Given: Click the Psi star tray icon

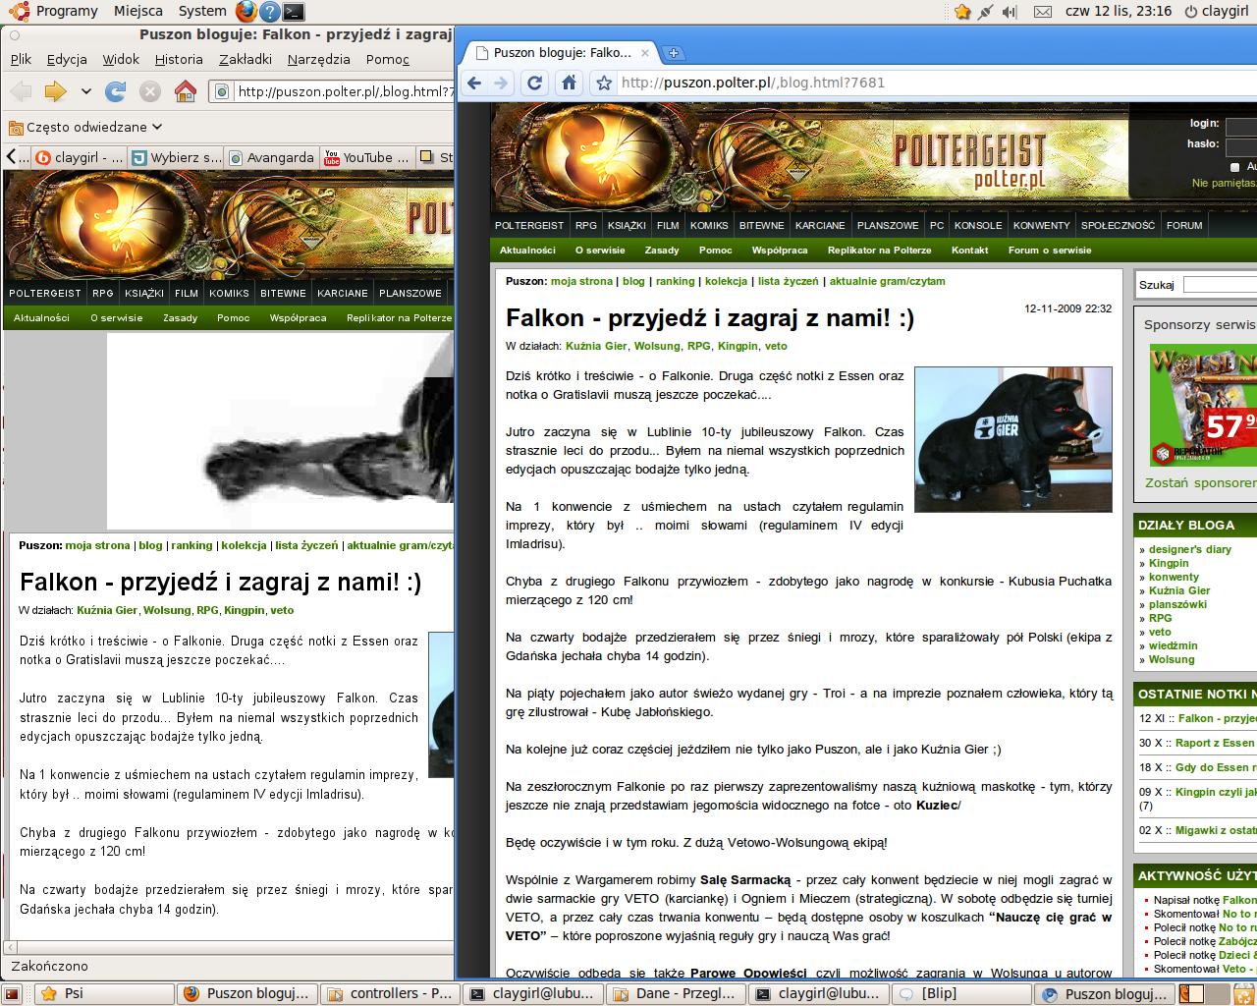Looking at the screenshot, I should 962,11.
